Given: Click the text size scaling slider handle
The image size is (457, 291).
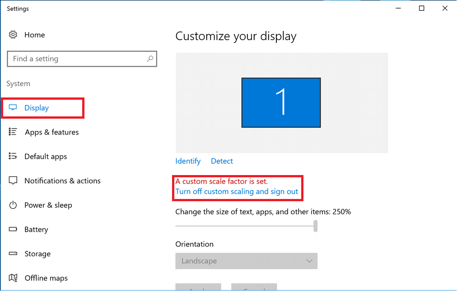Looking at the screenshot, I should (315, 226).
